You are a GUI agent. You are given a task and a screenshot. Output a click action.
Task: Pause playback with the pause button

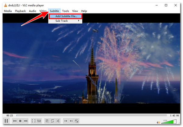pos(6,121)
